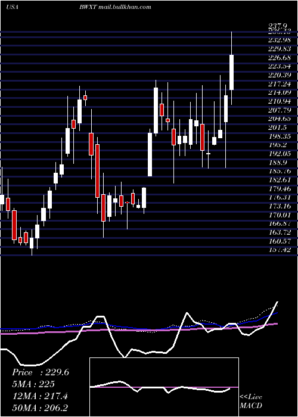Click the 166.87 price axis label
Screen dimensions: 298x417
(281, 223)
